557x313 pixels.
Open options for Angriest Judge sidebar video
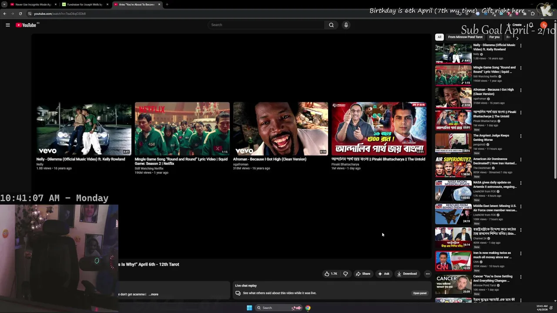tap(520, 136)
